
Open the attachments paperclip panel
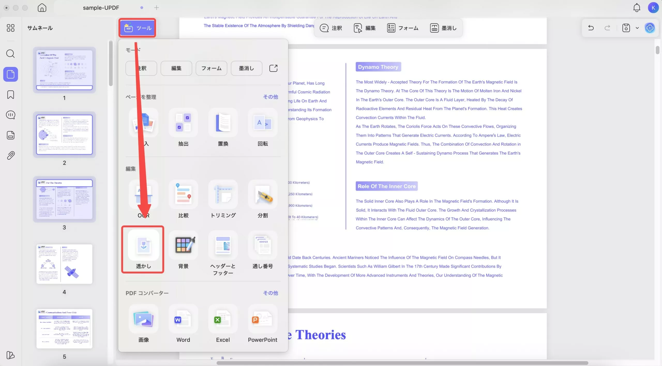tap(11, 155)
